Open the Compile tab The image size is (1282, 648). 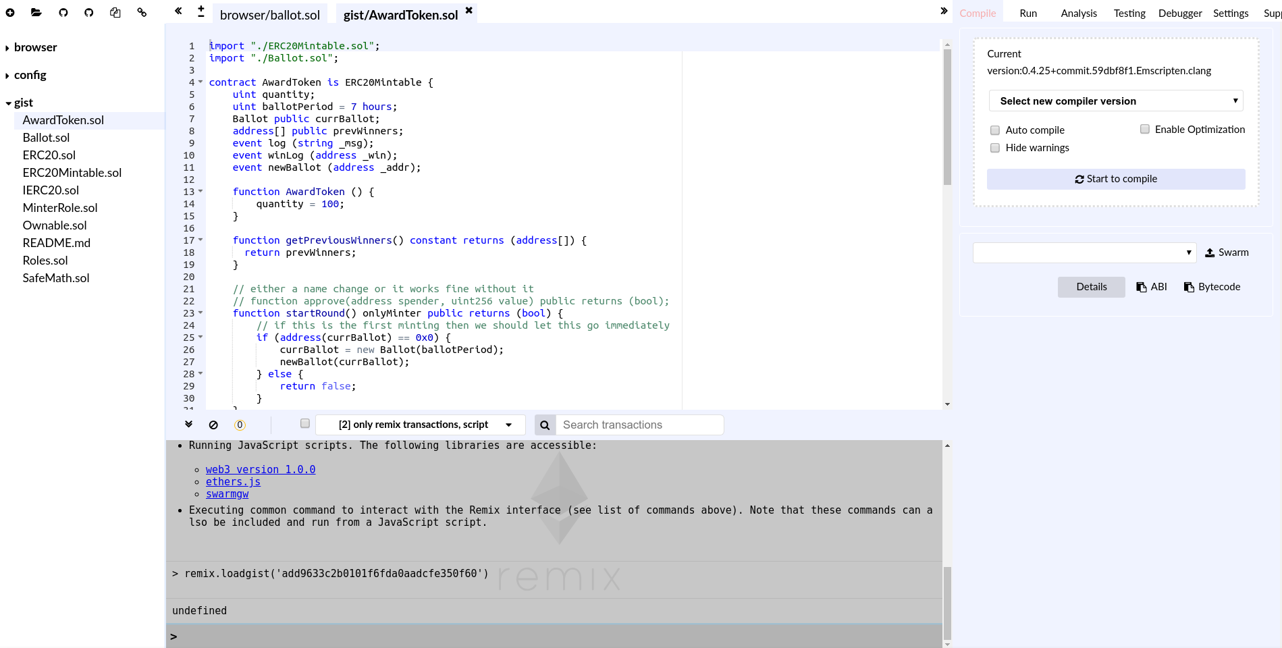[x=978, y=13]
